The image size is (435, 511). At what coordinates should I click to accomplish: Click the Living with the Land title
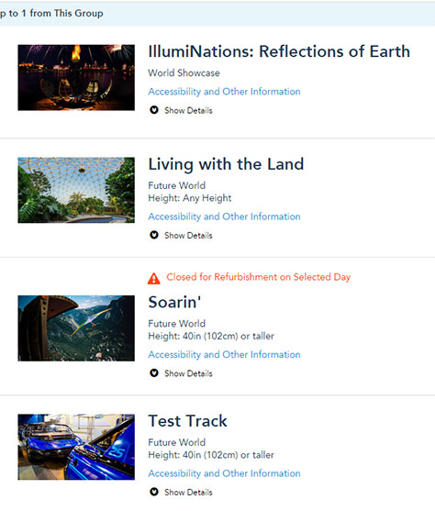(226, 164)
